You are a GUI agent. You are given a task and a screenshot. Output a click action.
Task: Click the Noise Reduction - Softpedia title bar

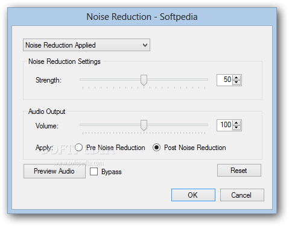coord(142,17)
